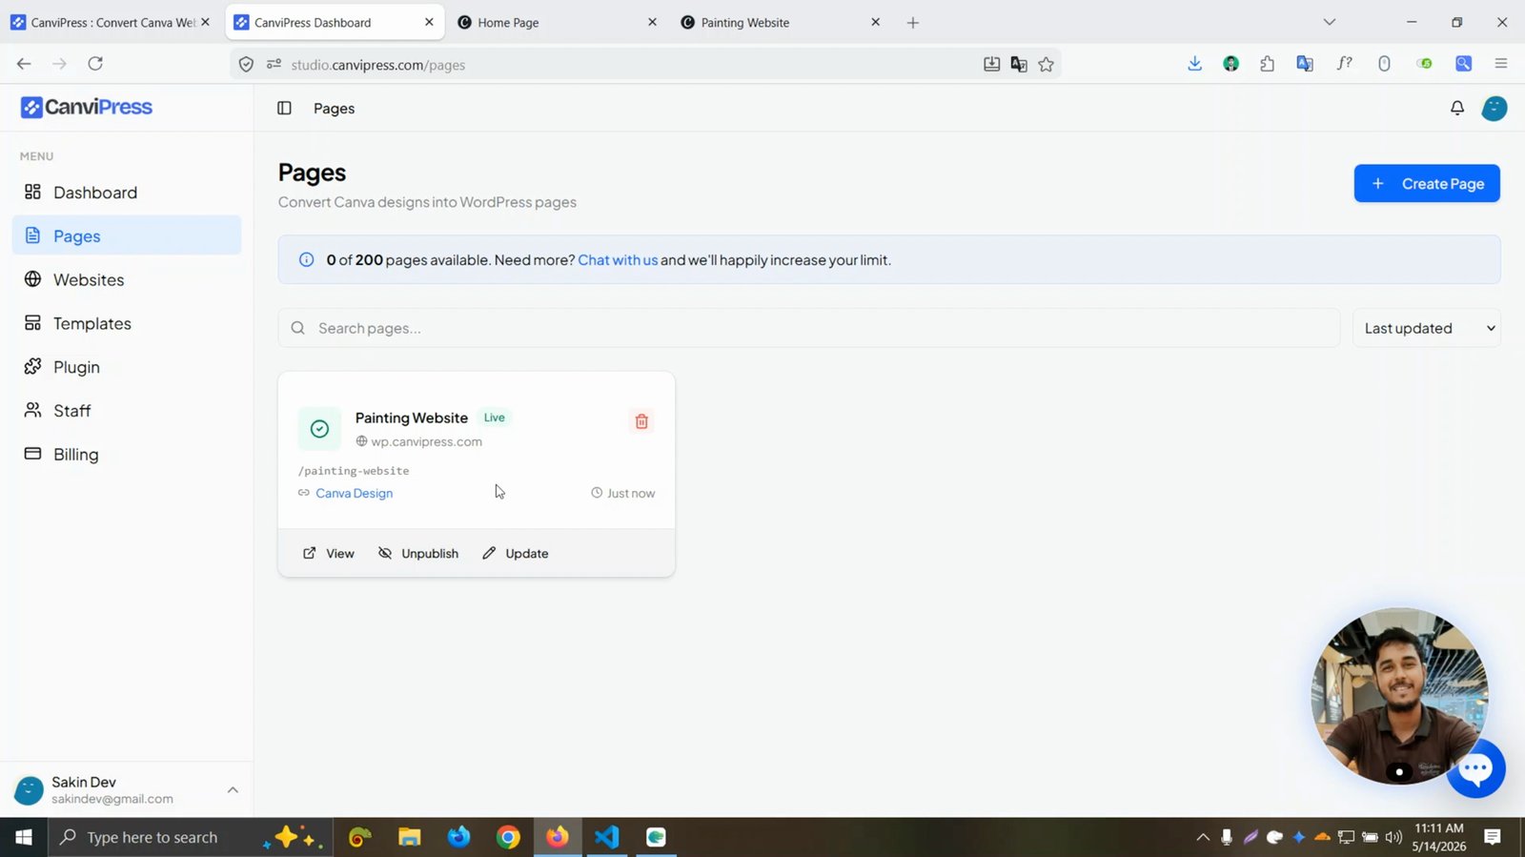Open the Canva Design link

click(x=354, y=493)
